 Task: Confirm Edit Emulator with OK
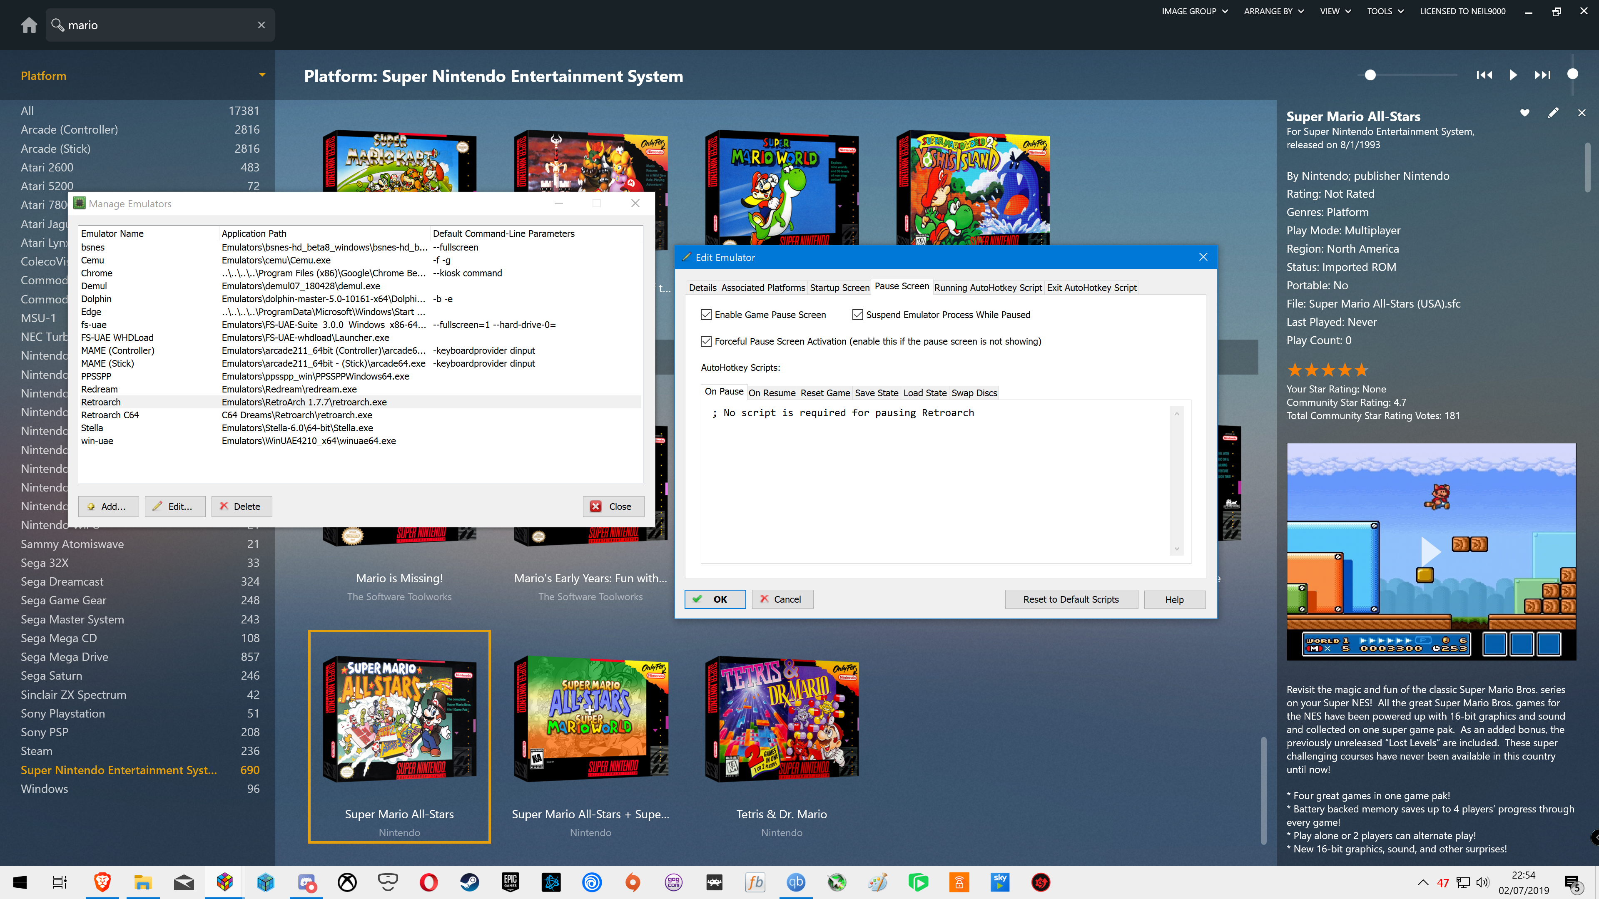point(715,599)
